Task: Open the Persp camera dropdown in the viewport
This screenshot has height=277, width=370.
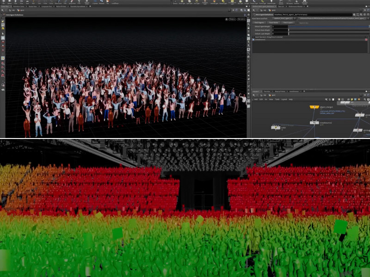Action: pos(231,19)
